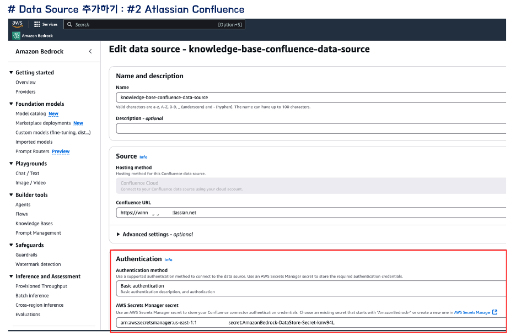
Task: Click the Preview badge by Prompt Routers
Action: click(x=61, y=151)
